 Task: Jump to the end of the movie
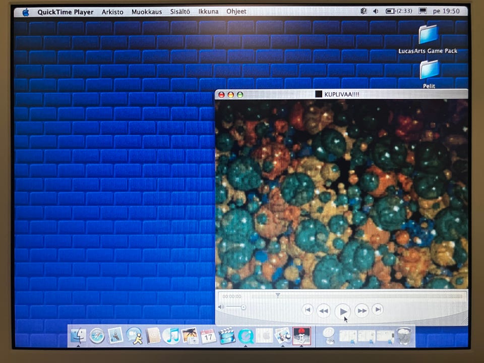pyautogui.click(x=378, y=309)
